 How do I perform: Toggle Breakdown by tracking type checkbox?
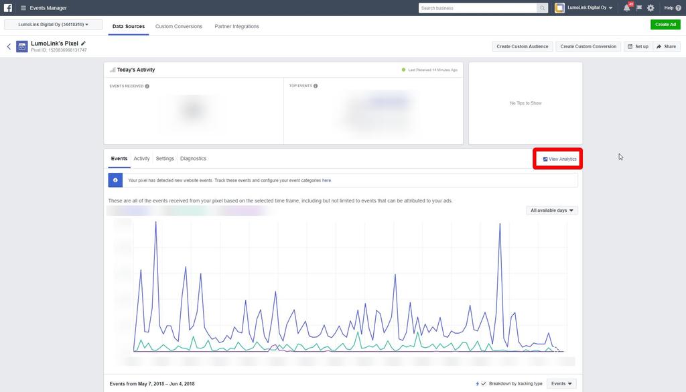[x=484, y=384]
